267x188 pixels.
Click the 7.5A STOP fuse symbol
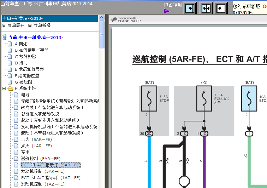click(x=149, y=98)
